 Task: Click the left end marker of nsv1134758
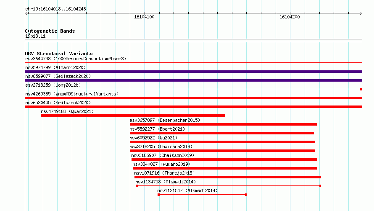(x=137, y=186)
